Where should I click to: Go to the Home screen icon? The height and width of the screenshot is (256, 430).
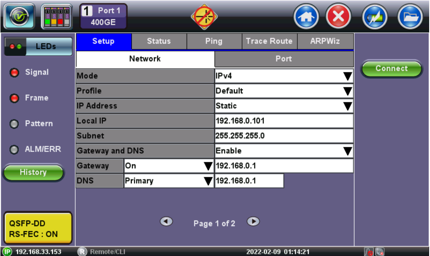point(306,17)
